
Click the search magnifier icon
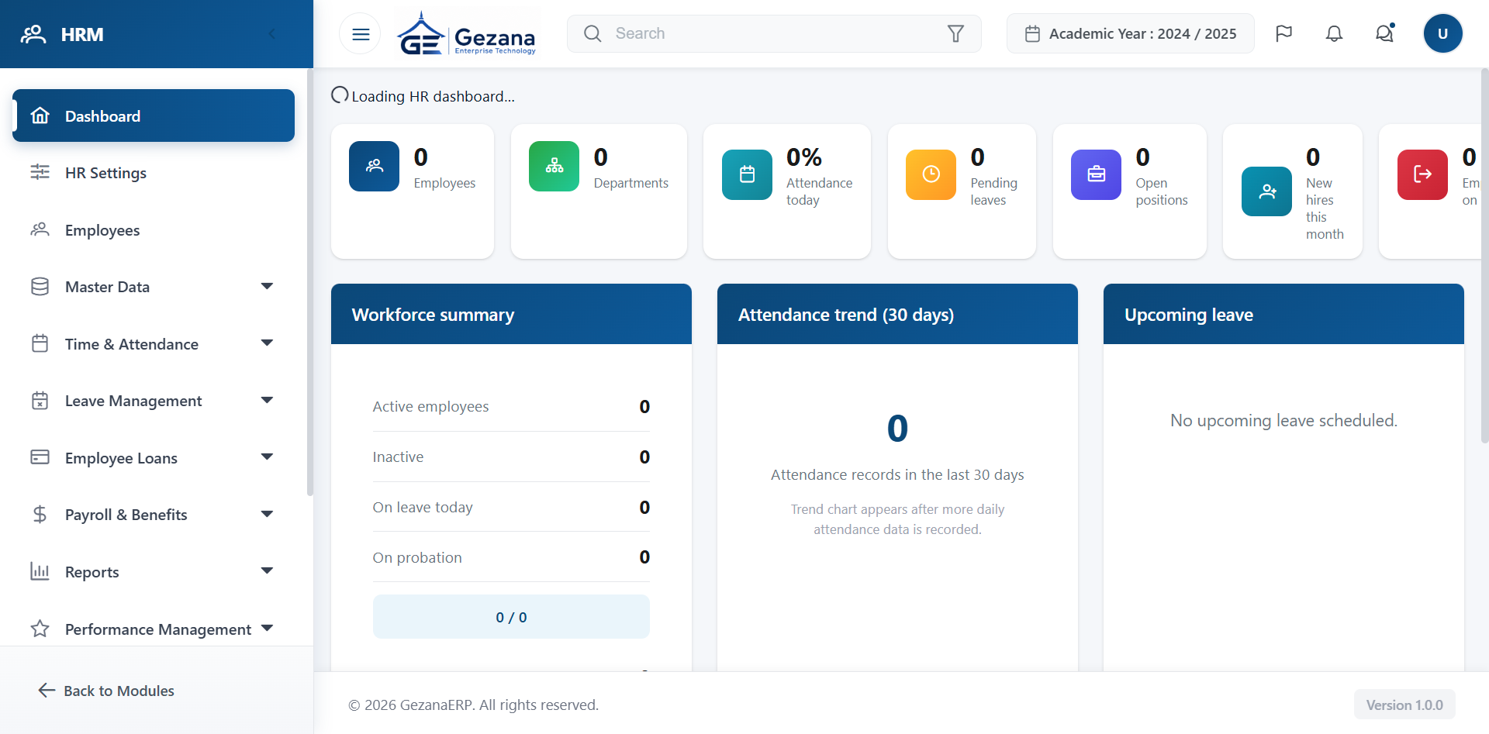[x=592, y=33]
